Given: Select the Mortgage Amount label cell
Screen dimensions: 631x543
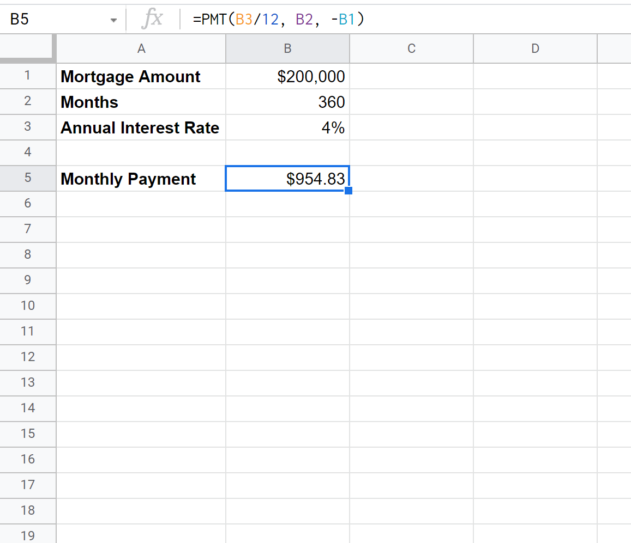Looking at the screenshot, I should click(141, 76).
